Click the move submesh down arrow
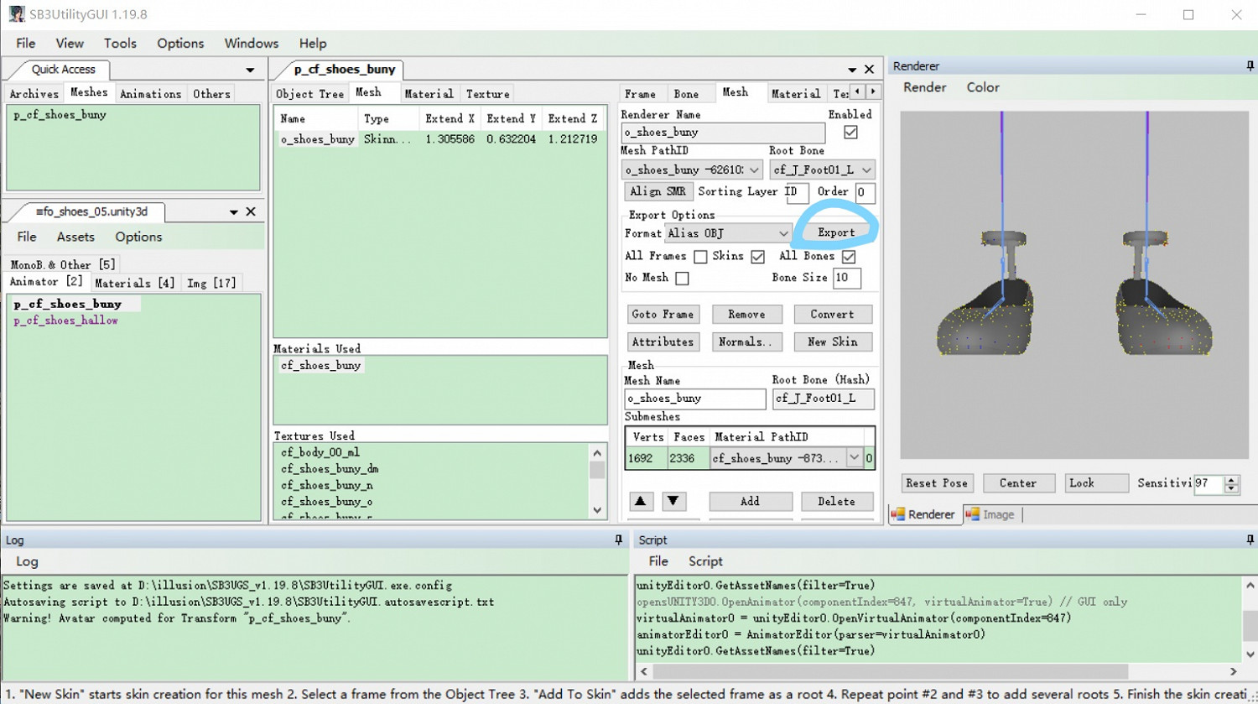This screenshot has height=704, width=1258. pos(673,501)
